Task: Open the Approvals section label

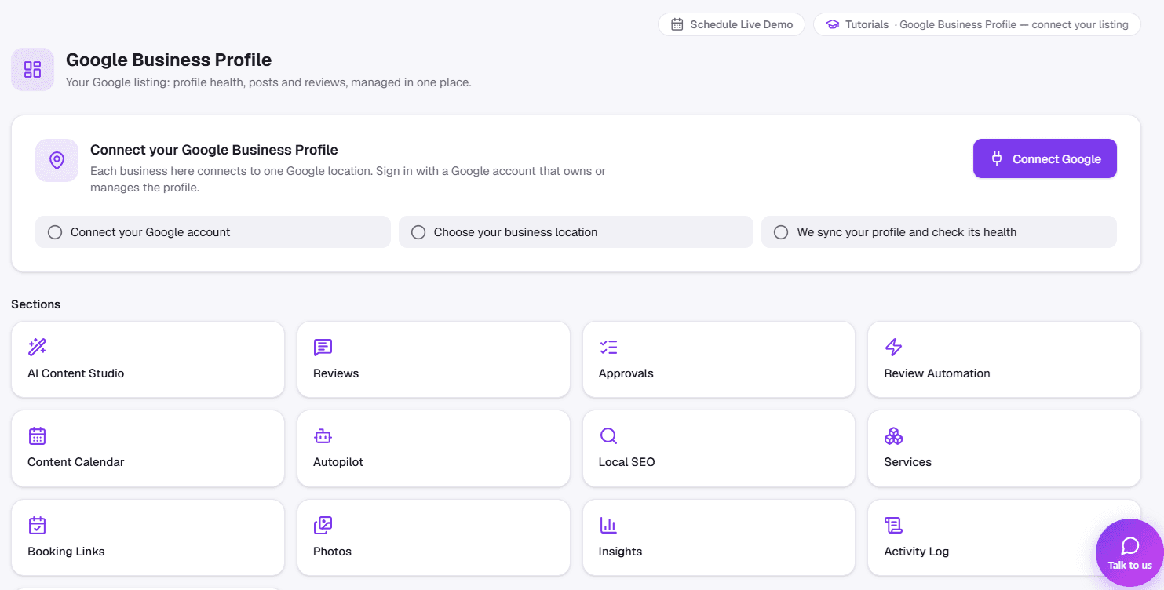Action: coord(626,373)
